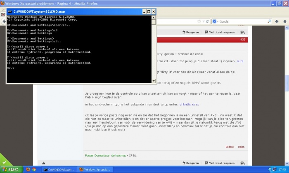This screenshot has height=173, width=289.
Task: Open the CMD.exe window system menu icon
Action: (10, 12)
